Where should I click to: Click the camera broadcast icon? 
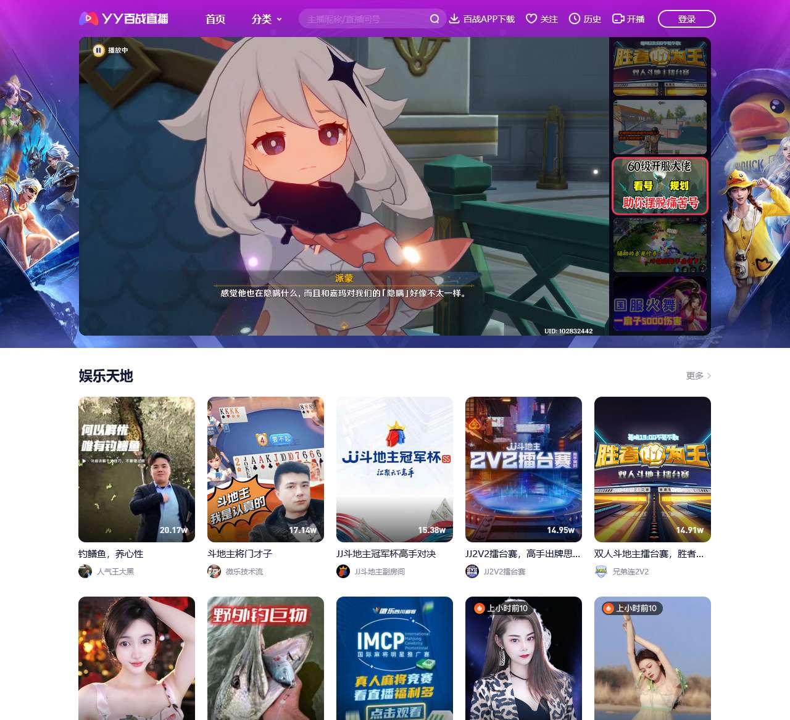click(618, 19)
